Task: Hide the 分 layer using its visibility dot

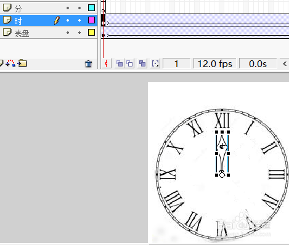Action: click(68, 8)
